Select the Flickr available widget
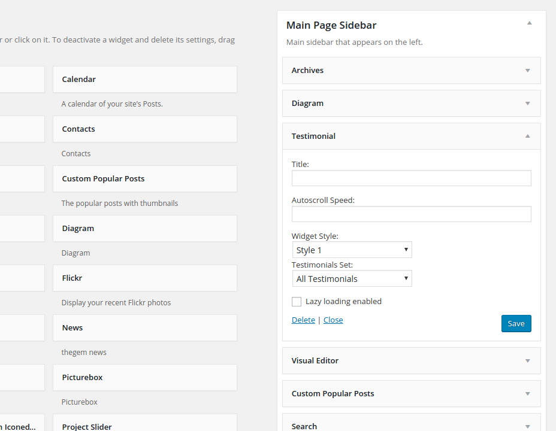 click(144, 278)
